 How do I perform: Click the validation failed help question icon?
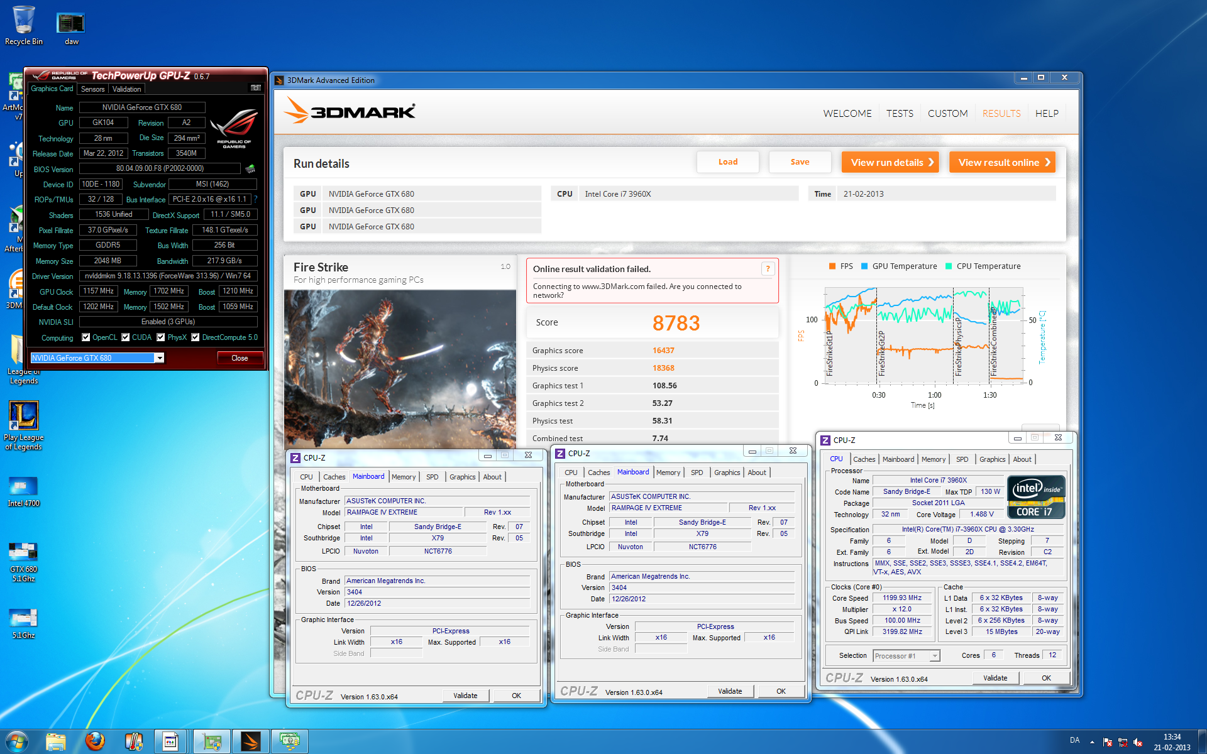pos(768,269)
